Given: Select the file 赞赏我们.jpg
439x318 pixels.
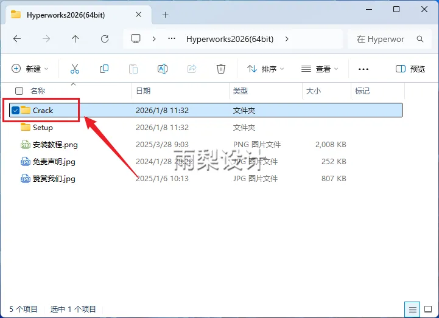Looking at the screenshot, I should tap(54, 179).
